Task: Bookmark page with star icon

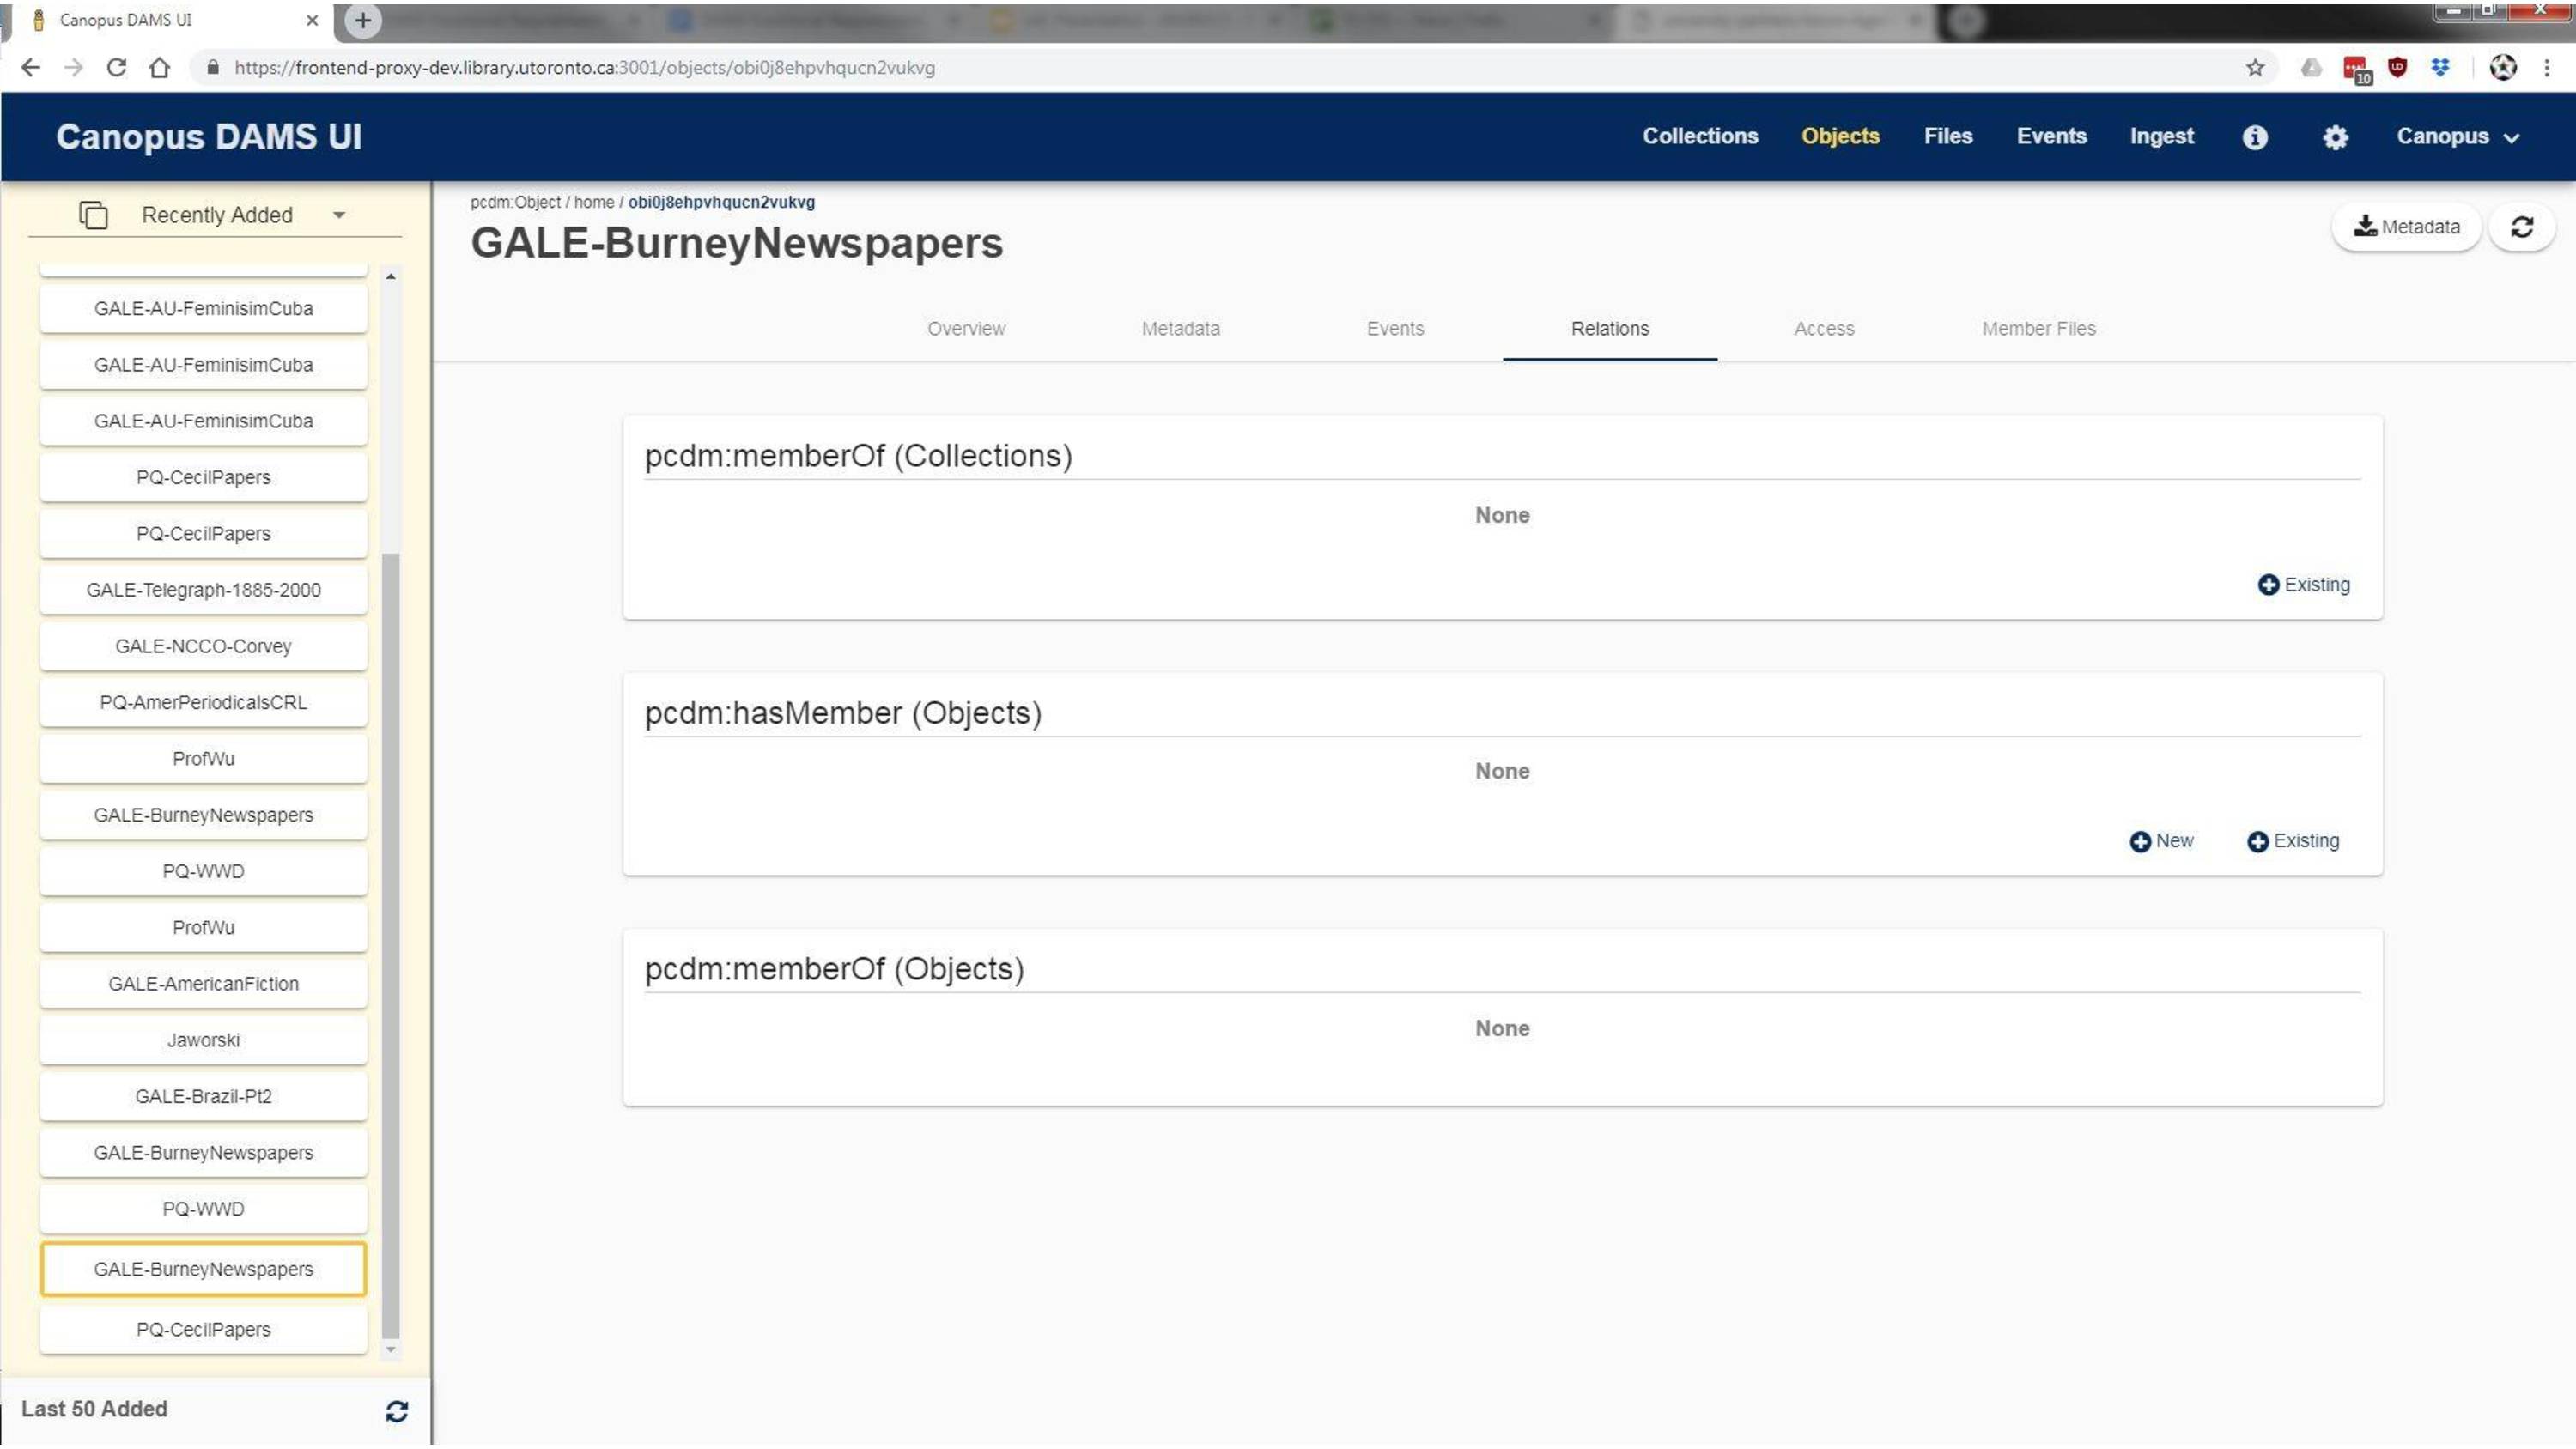Action: (2254, 68)
